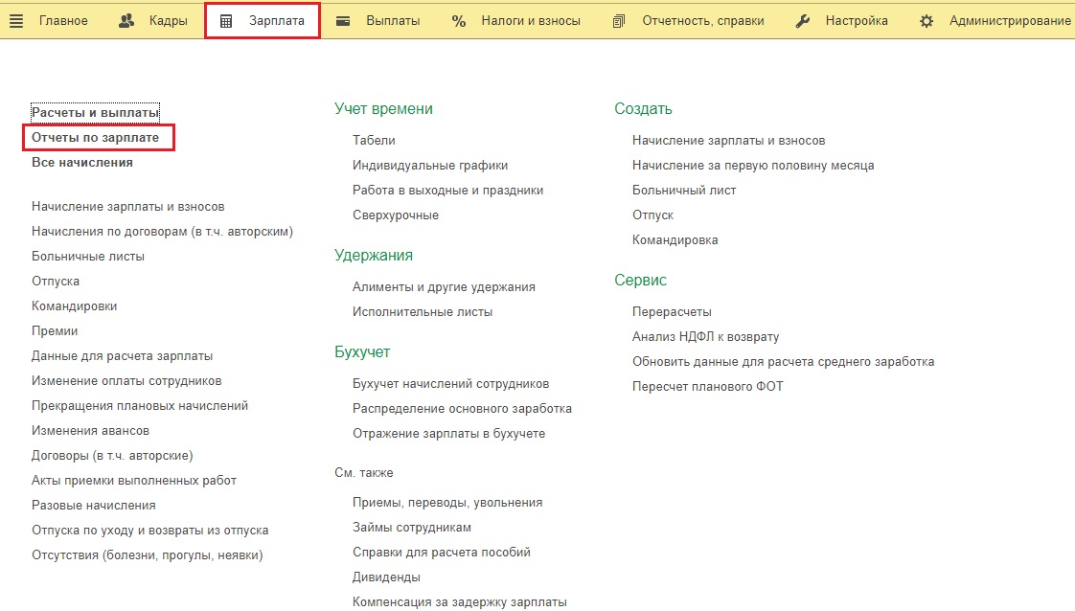This screenshot has width=1075, height=611.
Task: Create Начисление за первую половину месяца
Action: 753,165
